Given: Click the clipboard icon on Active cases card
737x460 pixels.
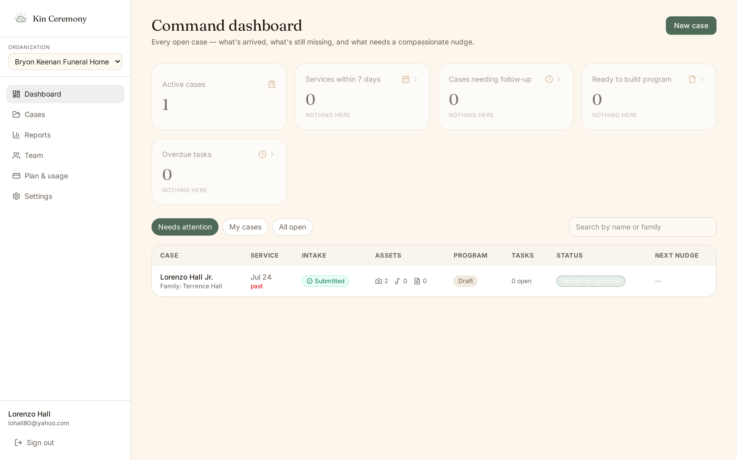Looking at the screenshot, I should pyautogui.click(x=272, y=84).
